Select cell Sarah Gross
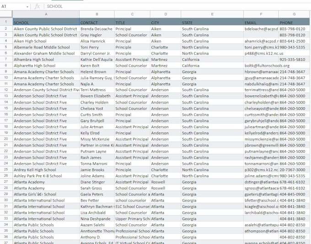Image resolution: width=311 pixels, height=244 pixels. coord(97,188)
